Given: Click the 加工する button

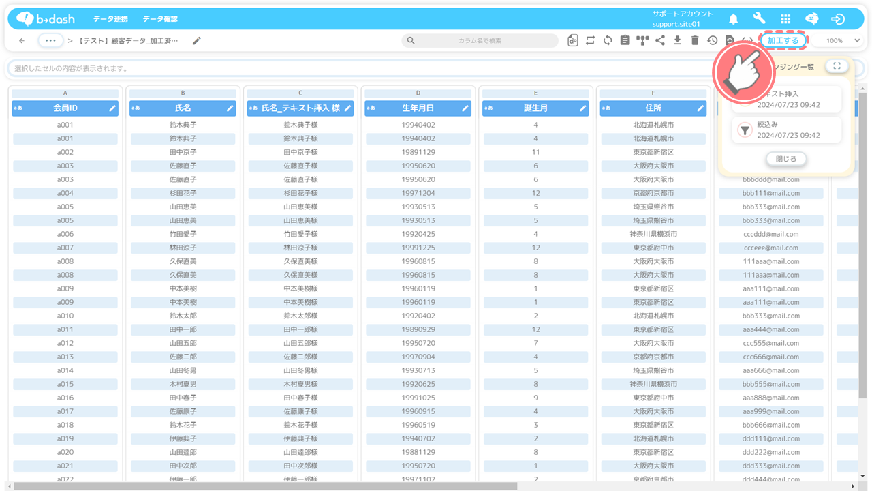Looking at the screenshot, I should point(783,40).
